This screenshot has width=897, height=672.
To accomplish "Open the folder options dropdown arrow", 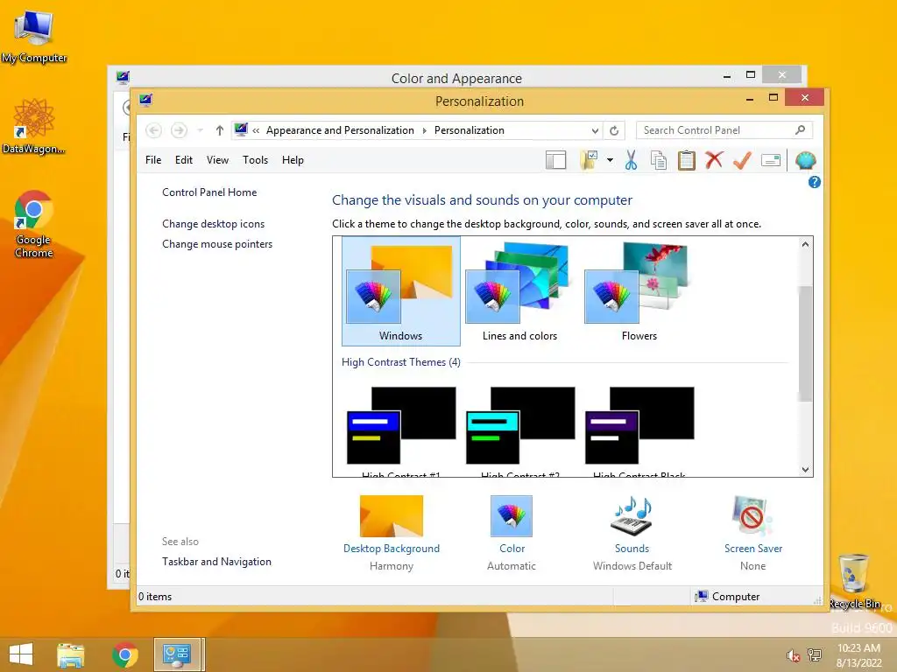I will [610, 161].
